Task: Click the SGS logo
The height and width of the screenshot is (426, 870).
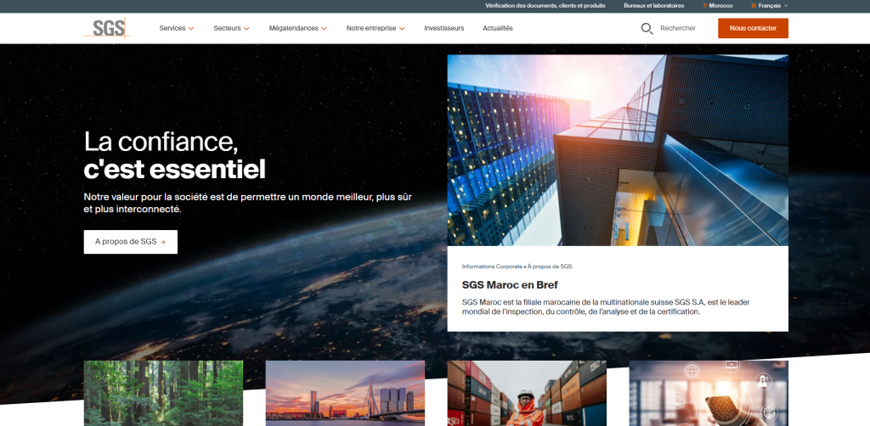Action: [x=106, y=28]
